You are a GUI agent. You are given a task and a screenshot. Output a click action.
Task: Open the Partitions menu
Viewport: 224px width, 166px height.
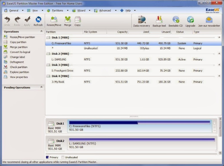(57, 10)
